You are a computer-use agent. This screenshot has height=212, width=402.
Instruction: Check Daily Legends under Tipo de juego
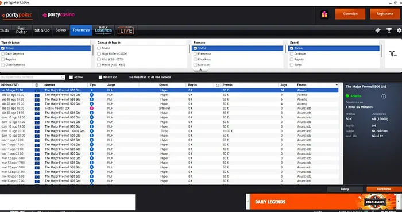point(2,54)
